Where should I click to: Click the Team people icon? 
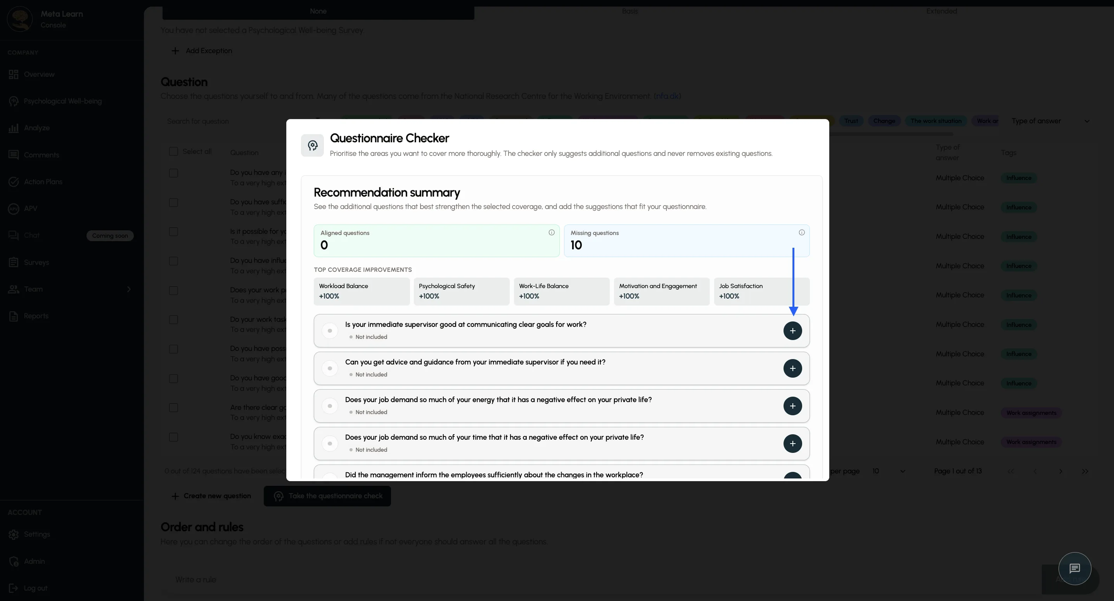tap(14, 289)
